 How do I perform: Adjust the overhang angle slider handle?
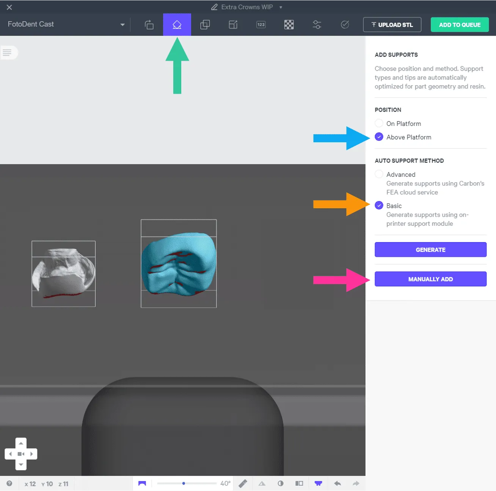click(x=184, y=483)
